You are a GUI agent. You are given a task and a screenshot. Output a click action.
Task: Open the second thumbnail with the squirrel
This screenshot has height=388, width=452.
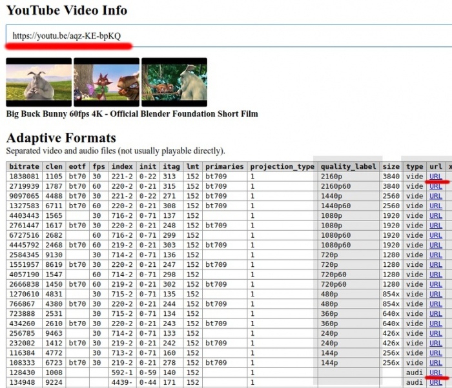tap(107, 82)
